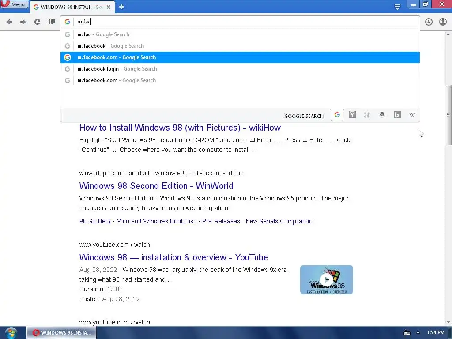The width and height of the screenshot is (452, 339).
Task: Open 'New Serials Compilation' sublink
Action: point(279,221)
